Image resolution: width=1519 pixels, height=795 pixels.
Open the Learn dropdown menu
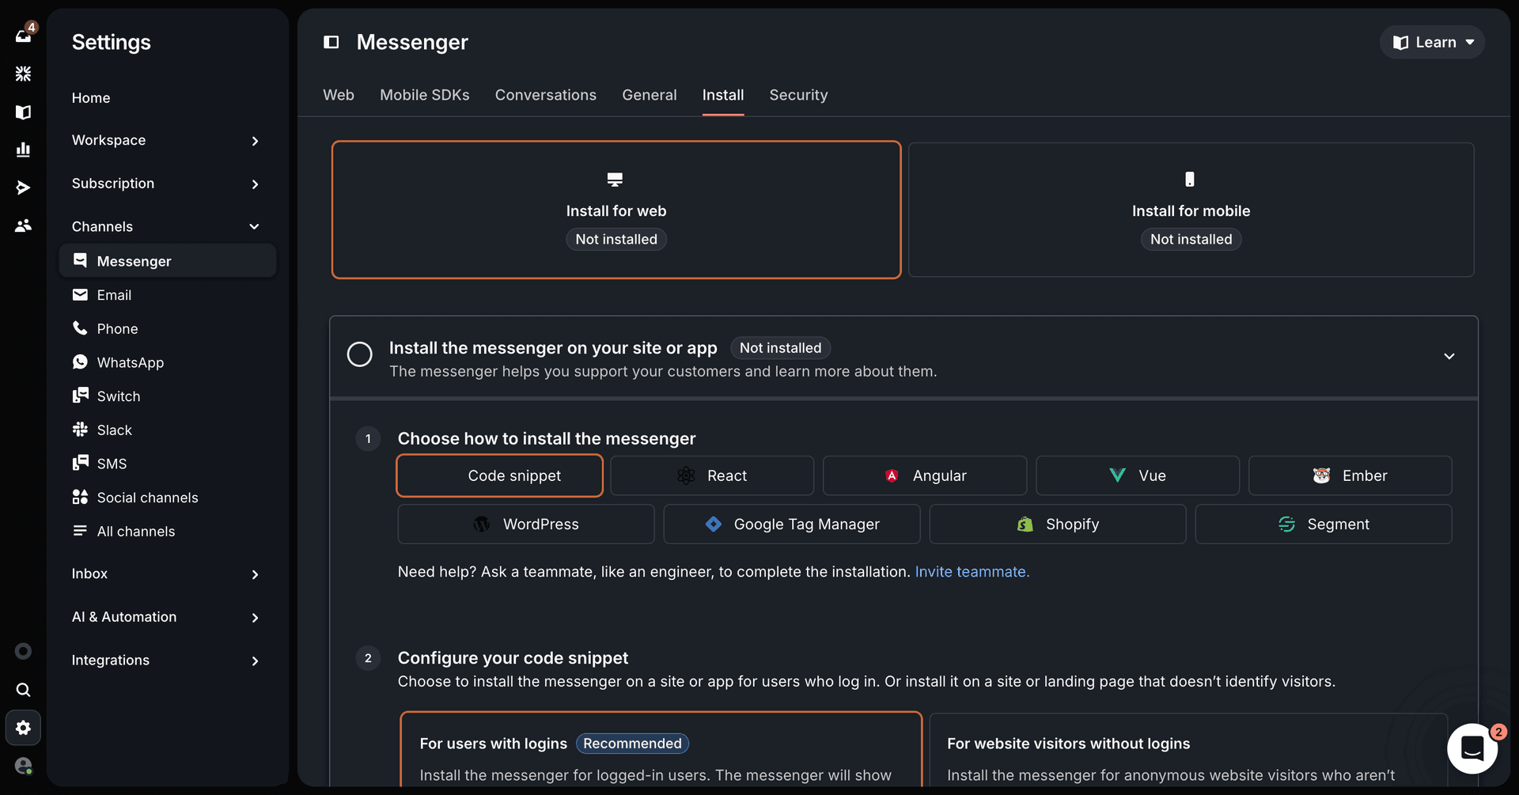1433,42
